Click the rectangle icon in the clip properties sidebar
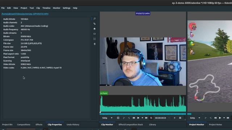The width and height of the screenshot is (232, 130). 94,34
